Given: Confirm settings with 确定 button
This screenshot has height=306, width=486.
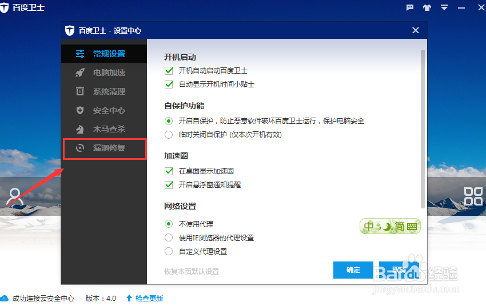Looking at the screenshot, I should pyautogui.click(x=353, y=270).
